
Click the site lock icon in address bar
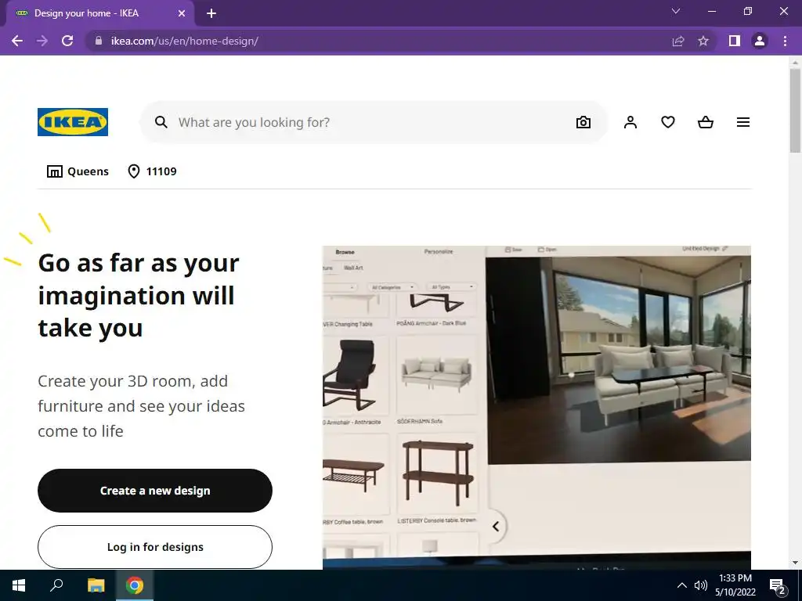(99, 41)
